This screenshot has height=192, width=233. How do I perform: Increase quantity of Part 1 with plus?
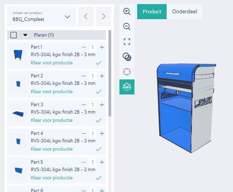point(102,47)
